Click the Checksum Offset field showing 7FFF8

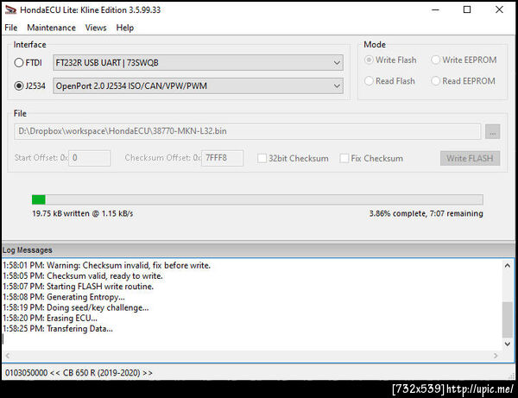[223, 158]
